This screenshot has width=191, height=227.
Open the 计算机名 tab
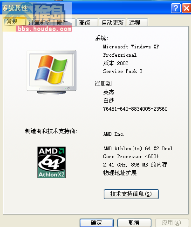(x=40, y=22)
